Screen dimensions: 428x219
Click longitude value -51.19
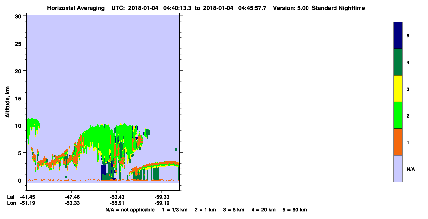point(27,203)
